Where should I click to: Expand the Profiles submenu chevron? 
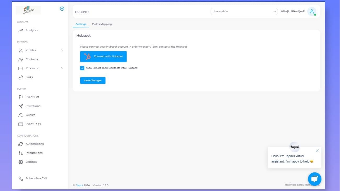click(x=62, y=50)
